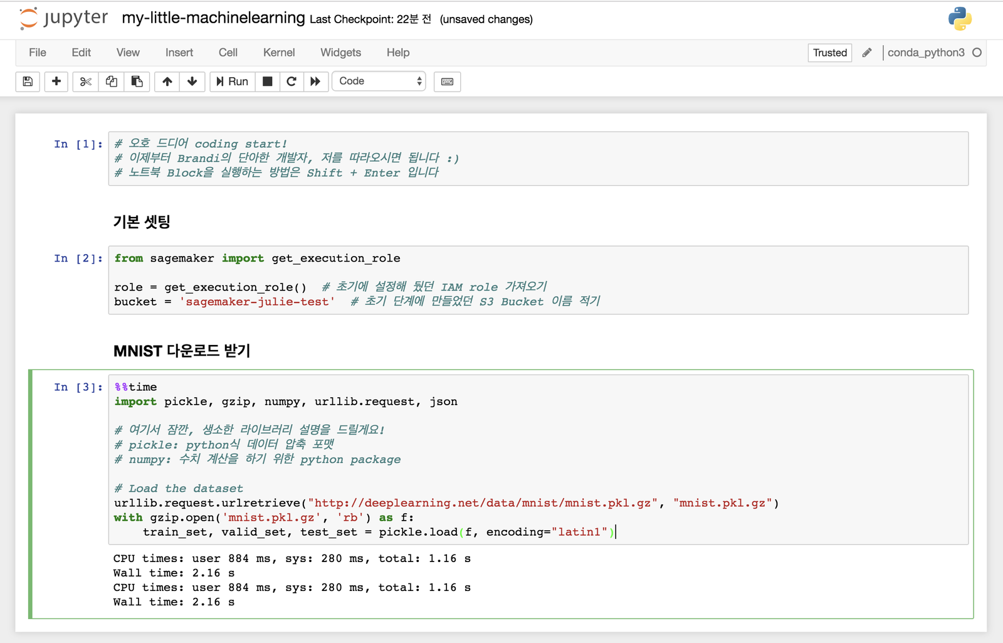This screenshot has width=1003, height=643.
Task: Click the save and checkpoint icon
Action: [28, 82]
